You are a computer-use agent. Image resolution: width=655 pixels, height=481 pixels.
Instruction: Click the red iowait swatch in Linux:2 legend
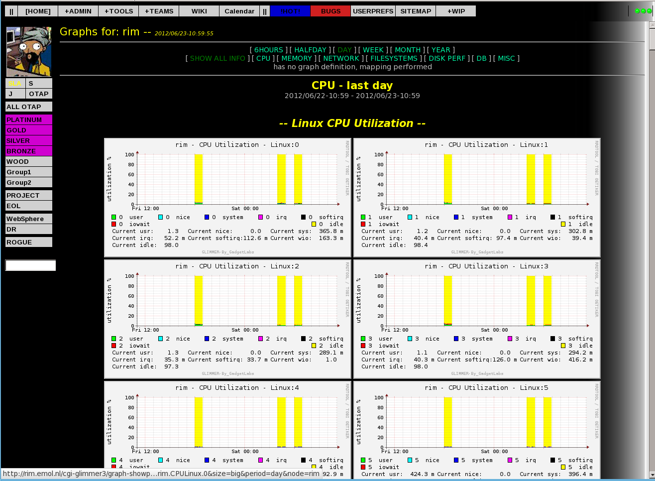(114, 346)
